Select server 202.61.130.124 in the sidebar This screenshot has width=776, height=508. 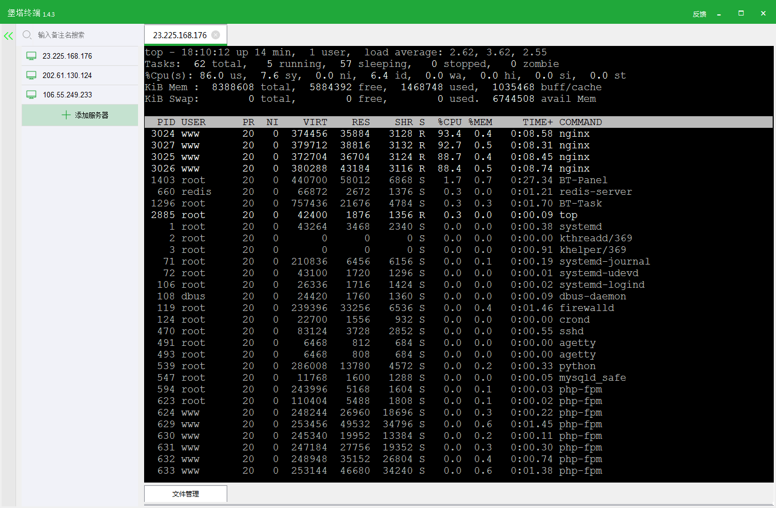tap(80, 75)
